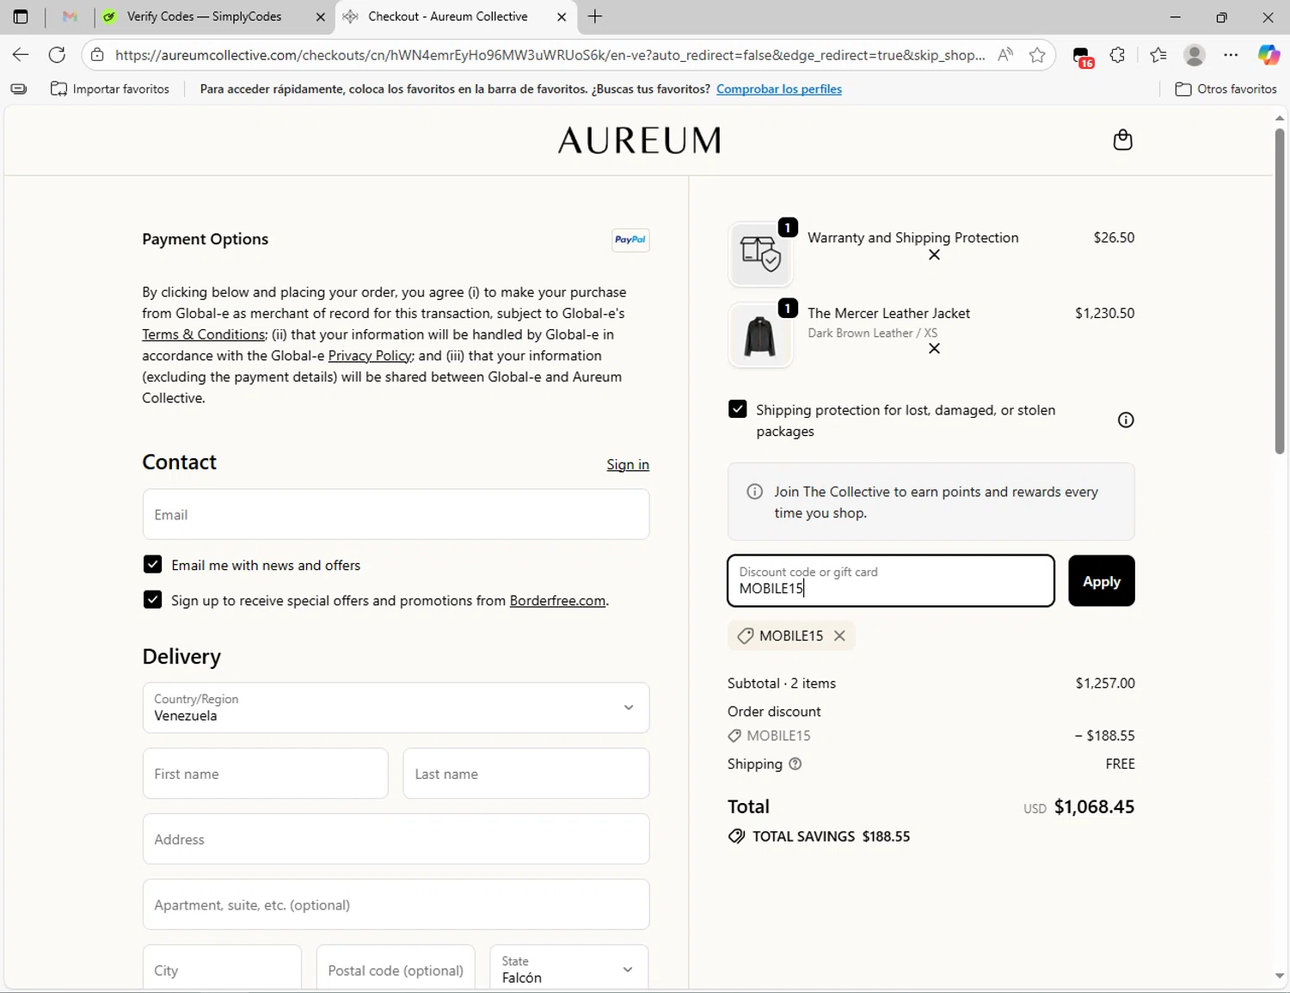Open the Shipping help question icon
The height and width of the screenshot is (993, 1290).
795,763
